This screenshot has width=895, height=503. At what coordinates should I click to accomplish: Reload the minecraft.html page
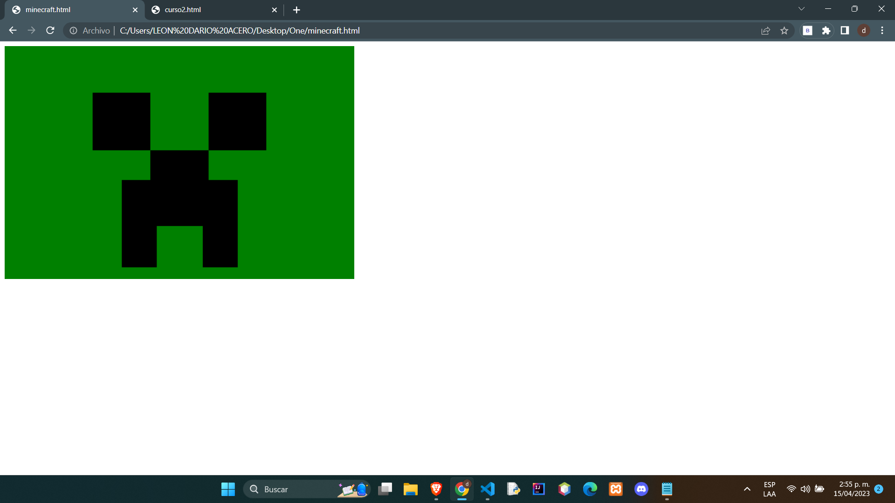pos(50,31)
